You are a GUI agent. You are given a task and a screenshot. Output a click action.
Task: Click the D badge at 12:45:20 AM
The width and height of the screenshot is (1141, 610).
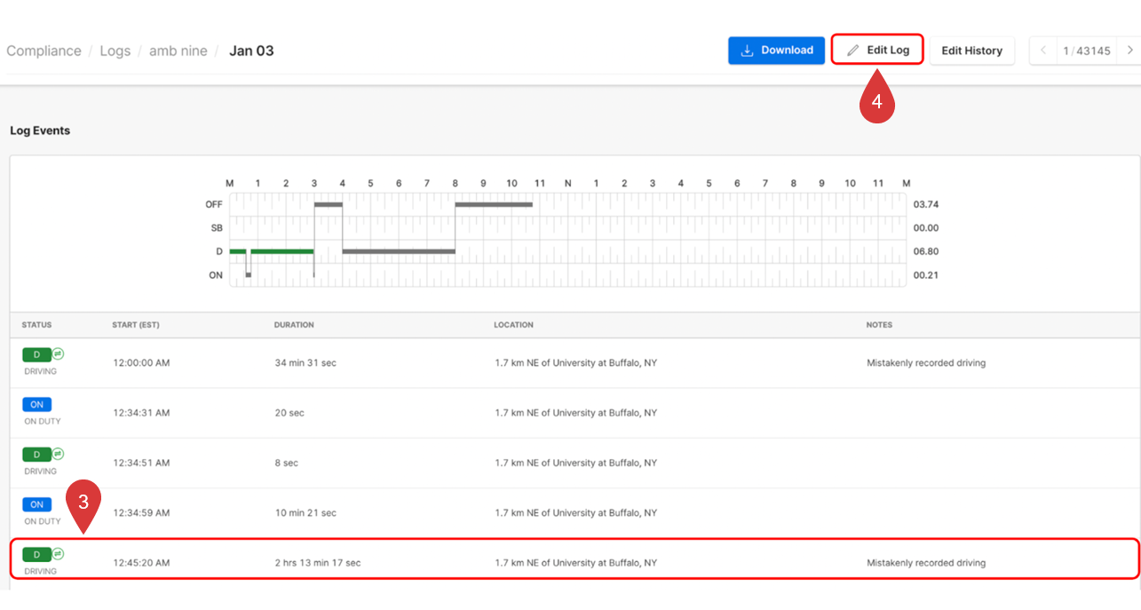36,555
